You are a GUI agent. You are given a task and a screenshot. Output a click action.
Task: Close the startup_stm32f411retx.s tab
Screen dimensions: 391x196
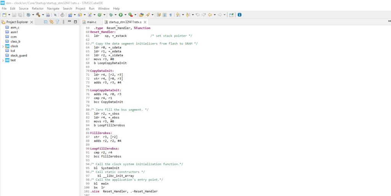click(145, 22)
